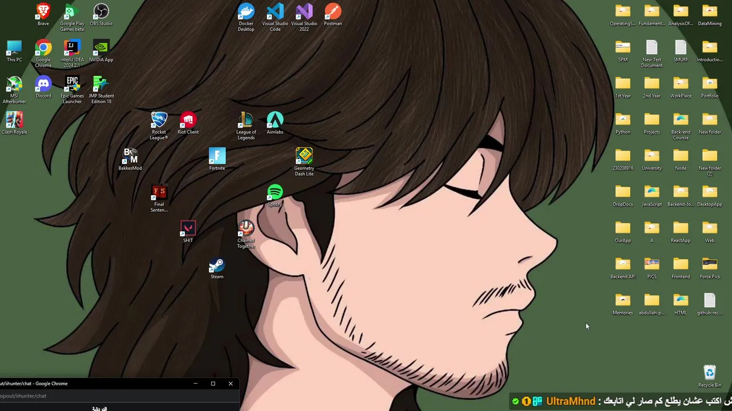The height and width of the screenshot is (411, 732).
Task: Select the Frontend folder
Action: coord(681,267)
